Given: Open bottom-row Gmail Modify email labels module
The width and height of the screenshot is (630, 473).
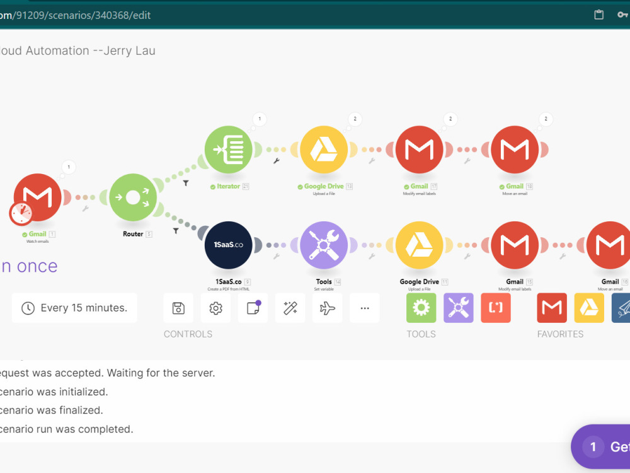Looking at the screenshot, I should coord(515,245).
